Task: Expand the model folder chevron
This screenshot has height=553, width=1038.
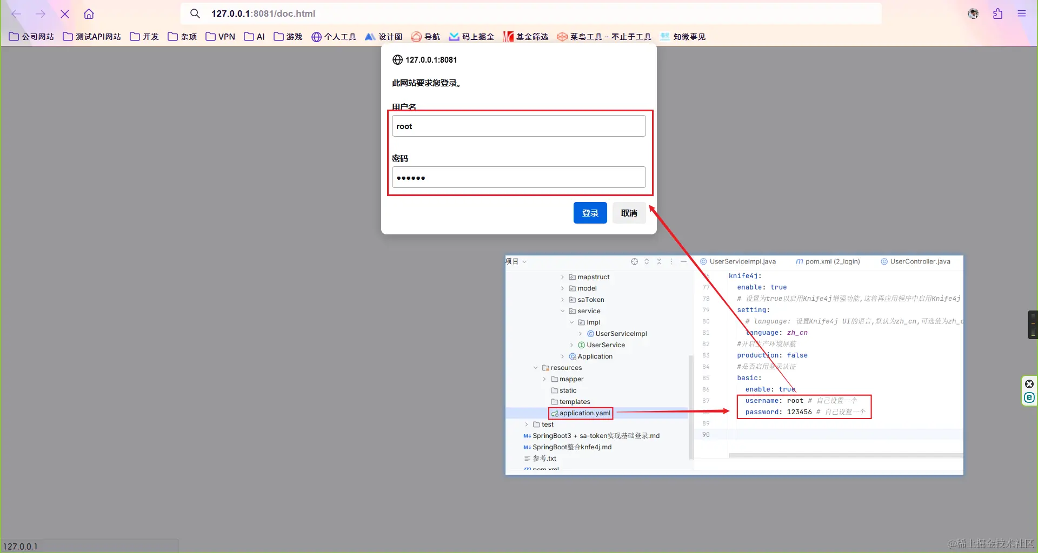Action: (x=562, y=288)
